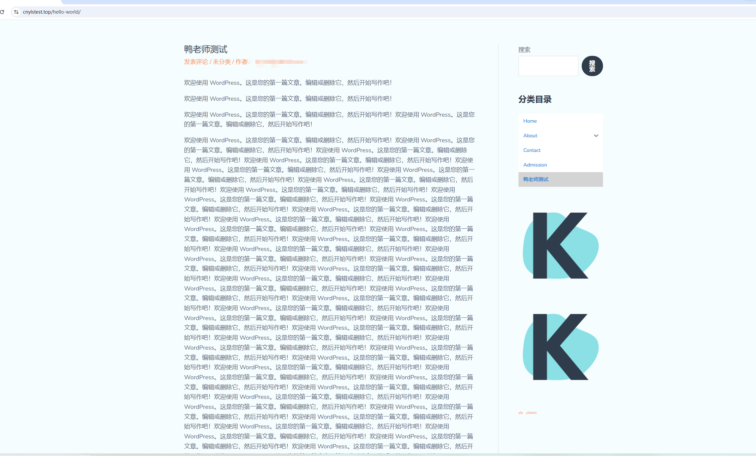
Task: Click the round 搜索 search button
Action: [x=592, y=66]
